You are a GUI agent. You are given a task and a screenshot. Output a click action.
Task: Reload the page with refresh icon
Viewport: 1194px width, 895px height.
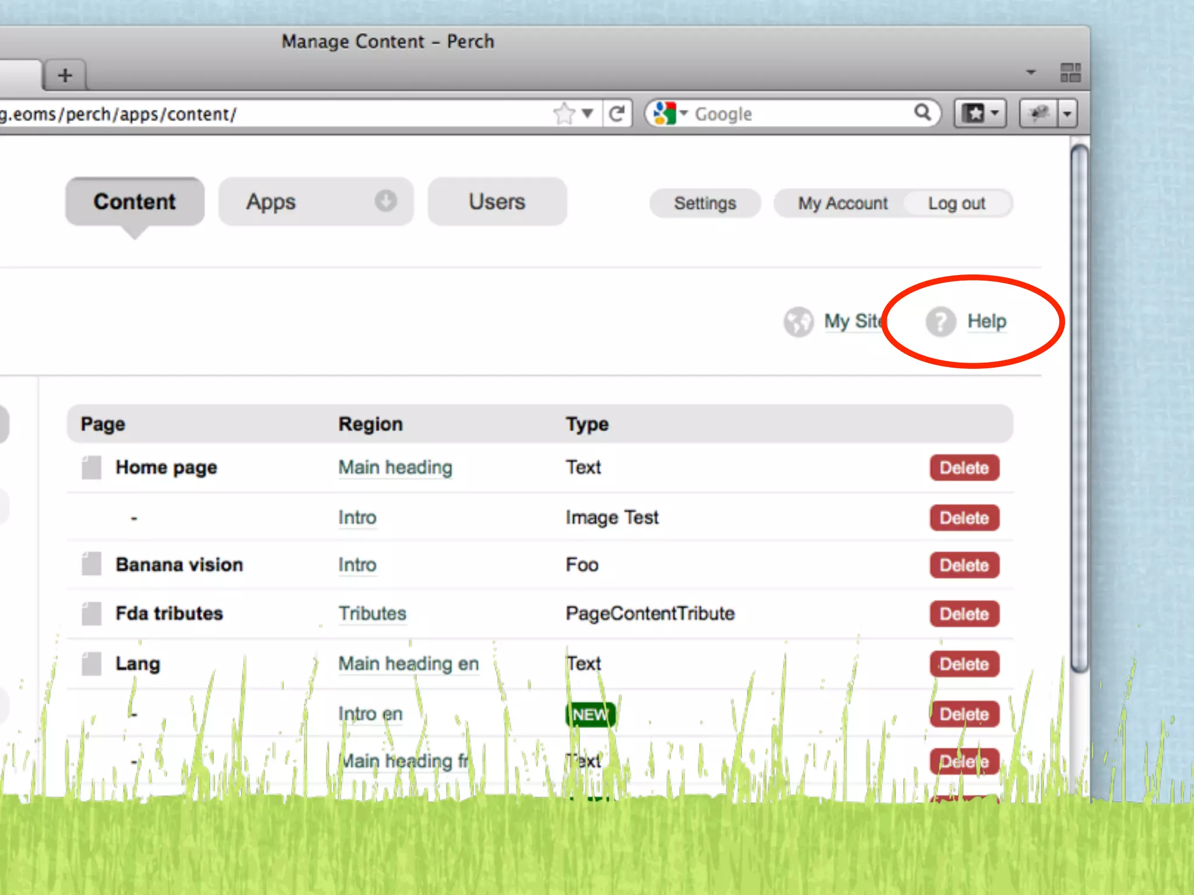[617, 114]
